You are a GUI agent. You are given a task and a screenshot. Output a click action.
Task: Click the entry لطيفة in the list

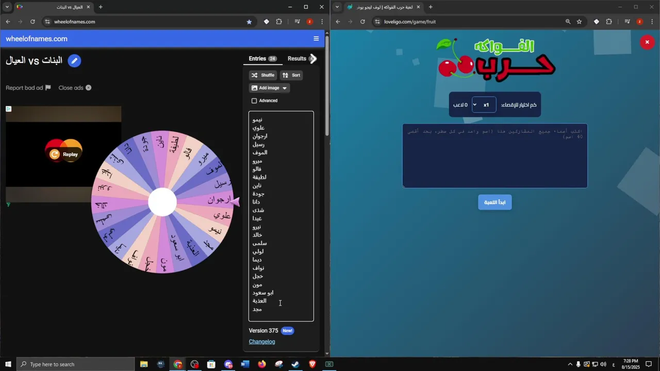click(x=259, y=177)
